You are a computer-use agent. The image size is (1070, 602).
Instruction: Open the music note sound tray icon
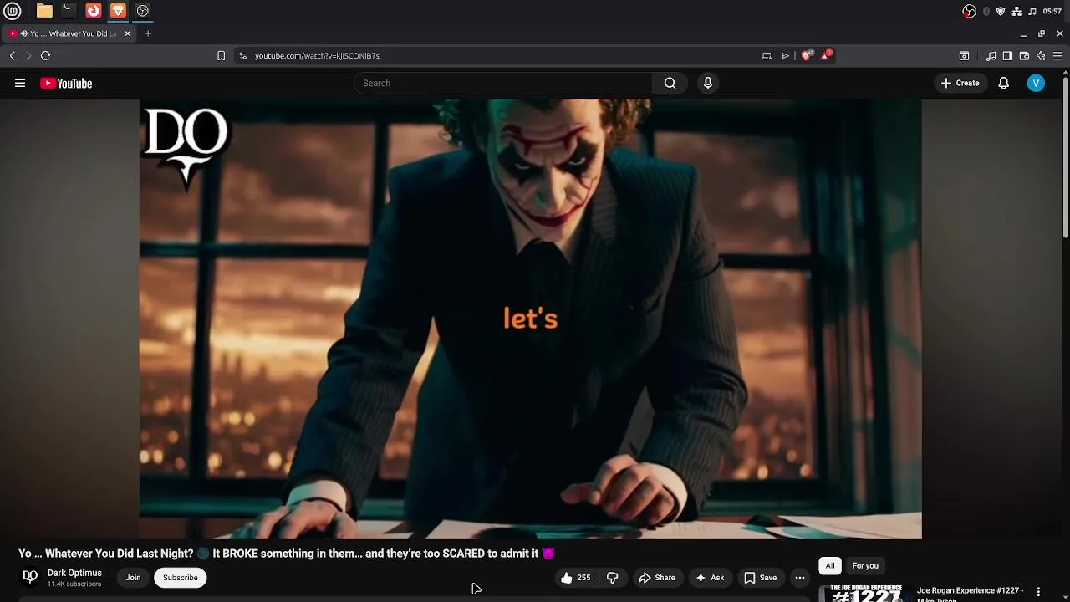point(1032,11)
